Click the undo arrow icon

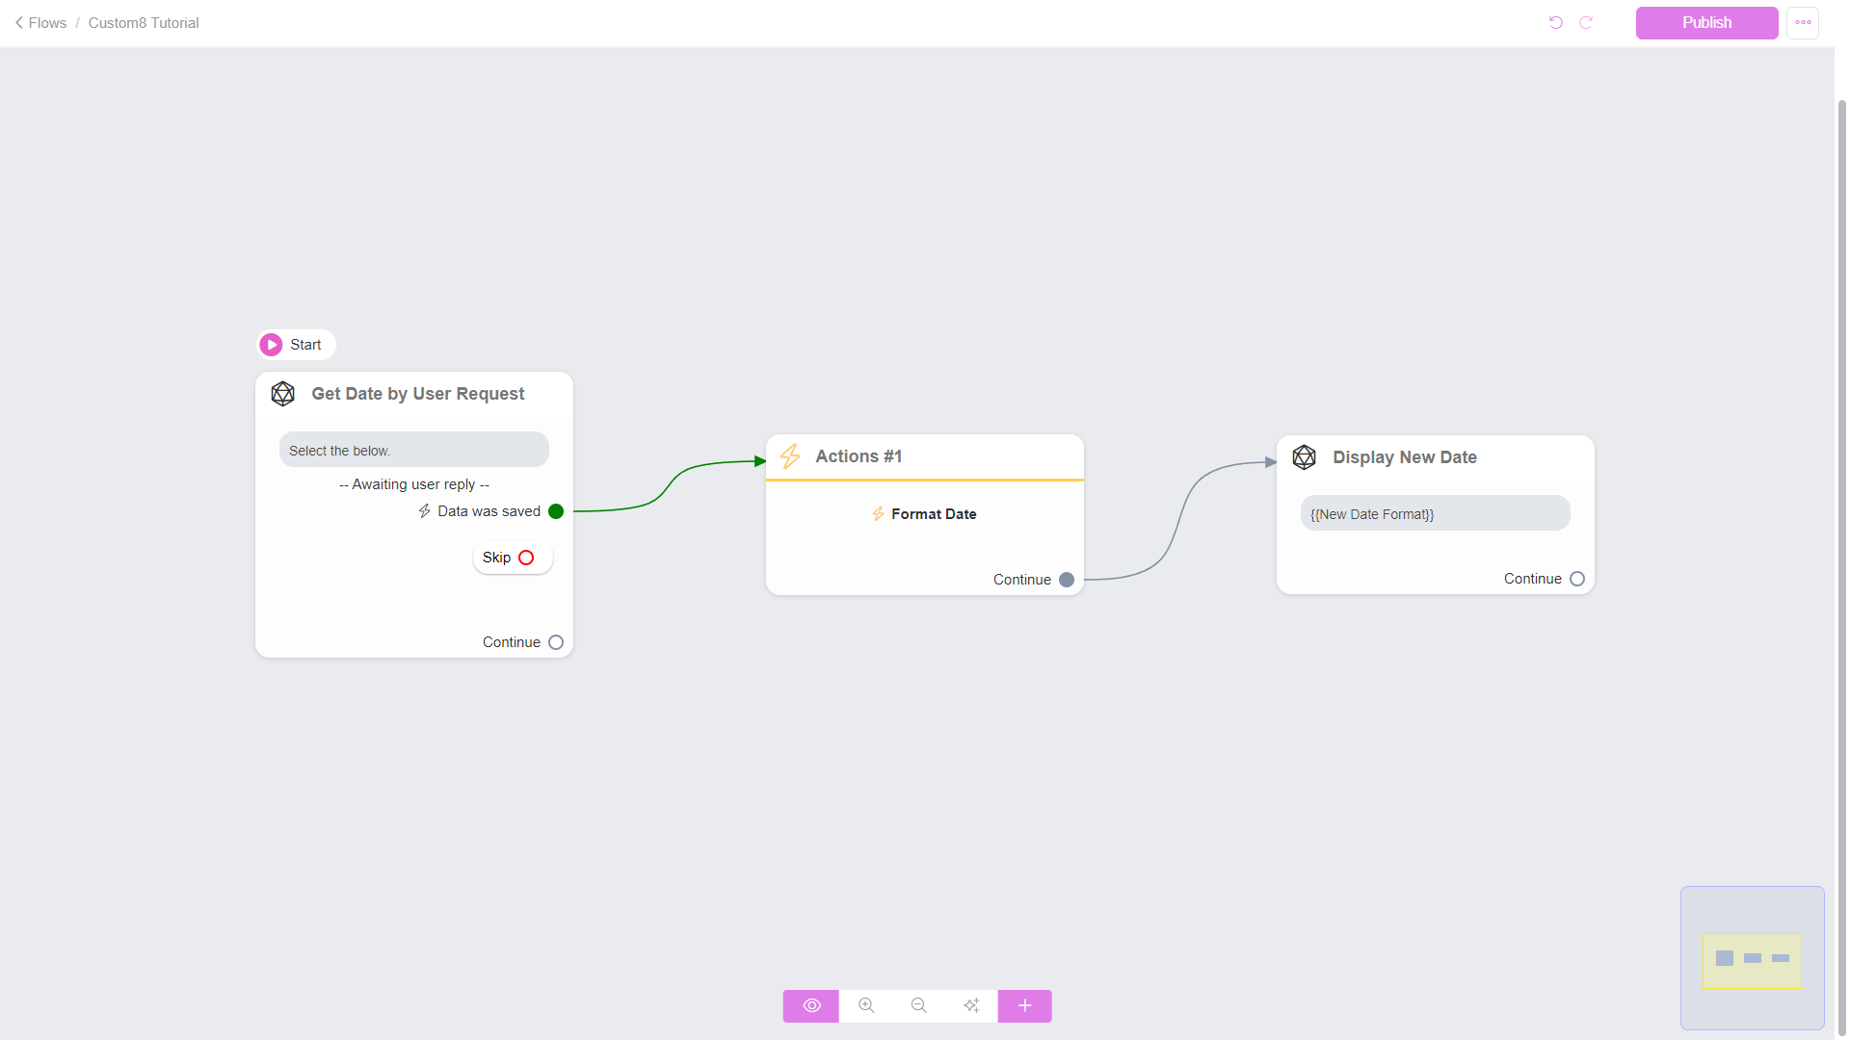1555,22
